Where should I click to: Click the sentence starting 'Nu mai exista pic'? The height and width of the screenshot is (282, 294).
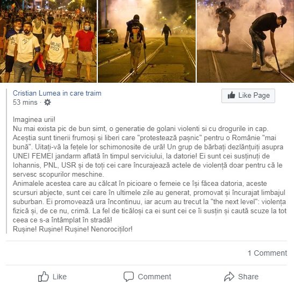[141, 128]
